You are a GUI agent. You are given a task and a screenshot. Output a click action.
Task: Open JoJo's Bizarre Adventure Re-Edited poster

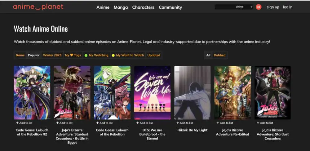(x=233, y=93)
